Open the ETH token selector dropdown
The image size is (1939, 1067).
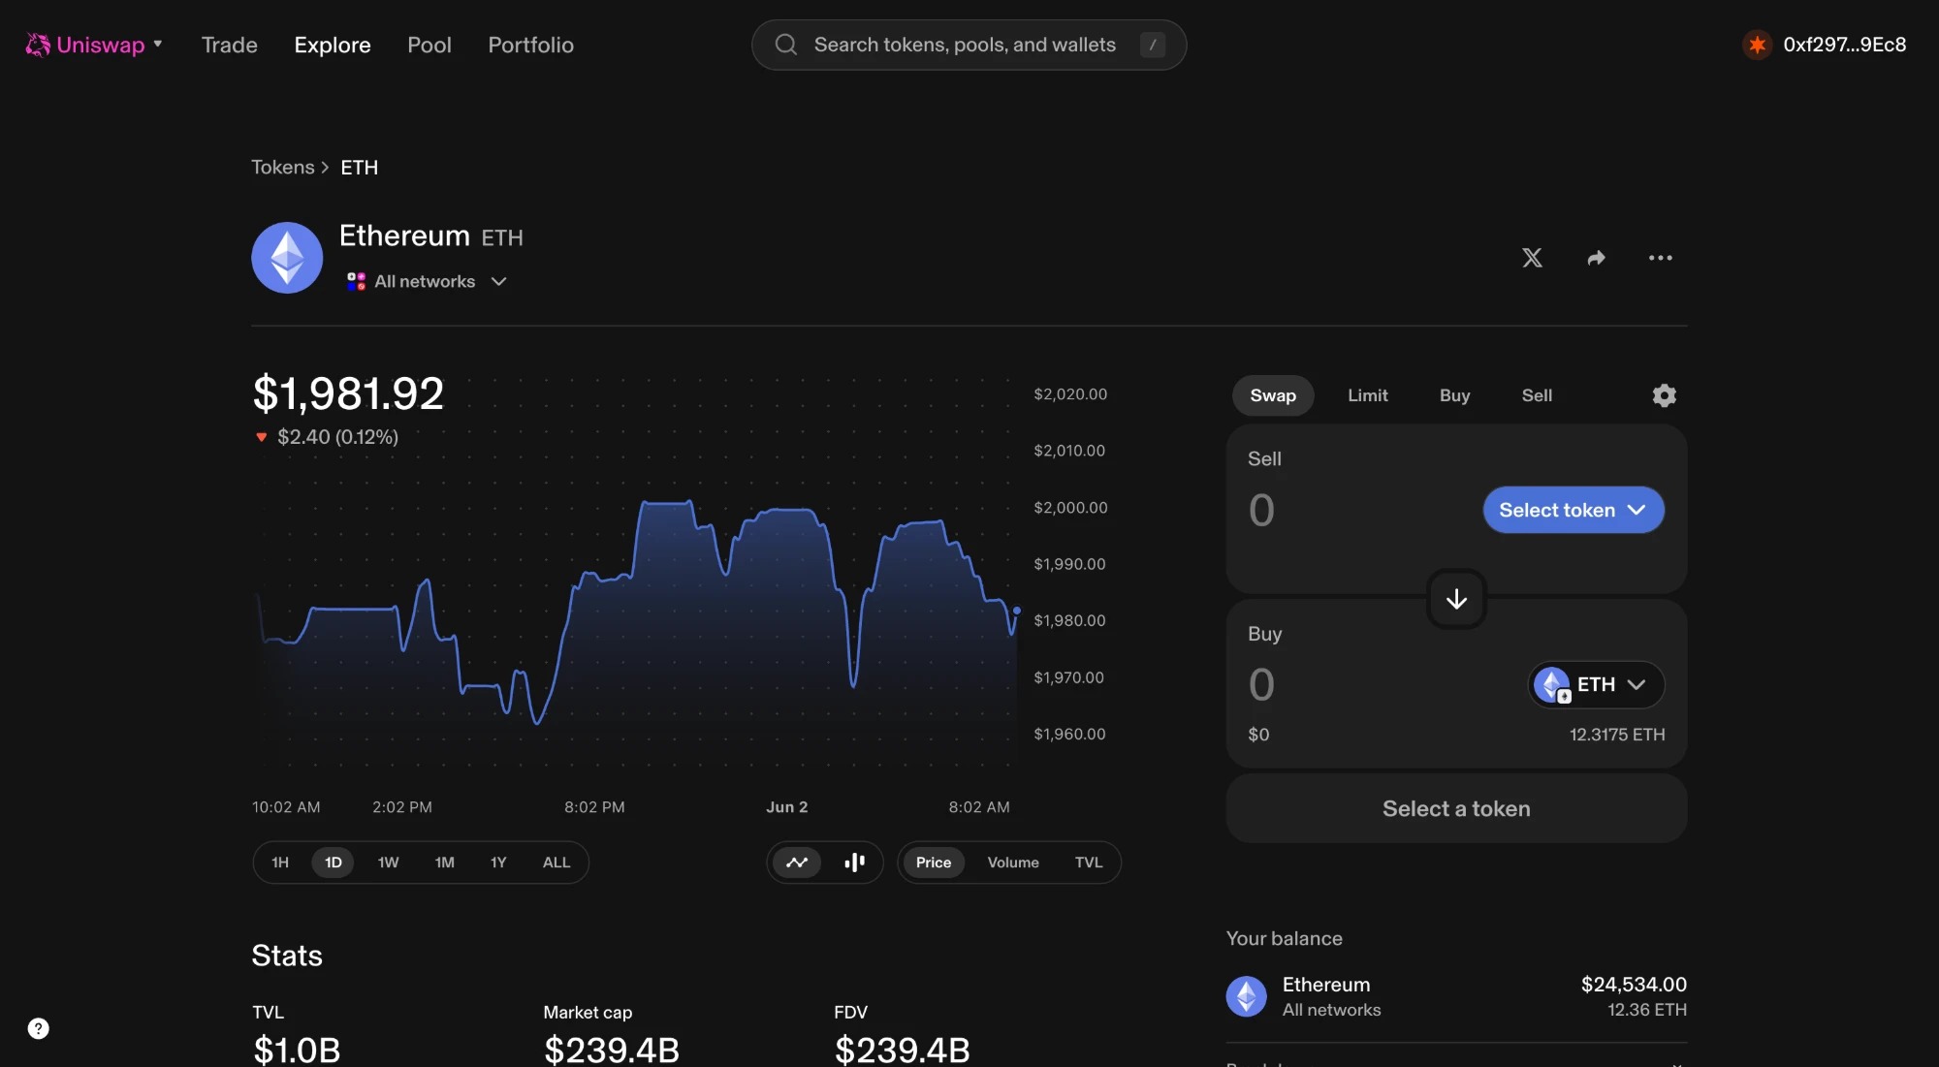[x=1596, y=684]
